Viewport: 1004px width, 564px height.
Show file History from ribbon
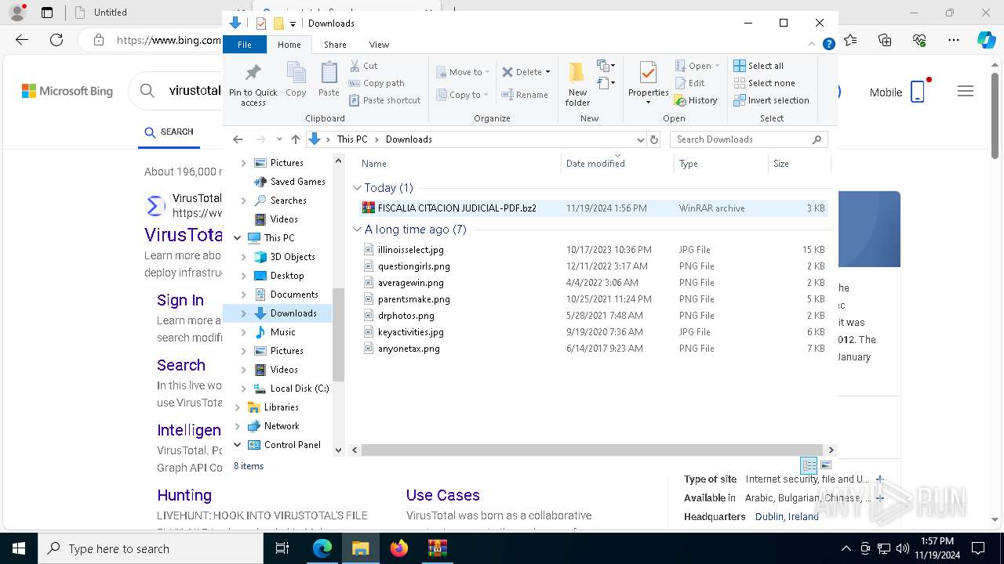point(696,100)
